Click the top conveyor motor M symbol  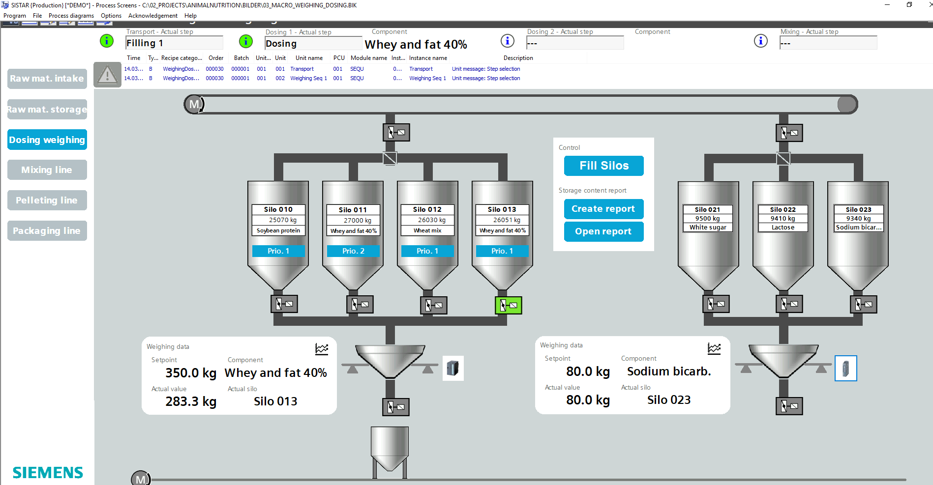pos(194,104)
